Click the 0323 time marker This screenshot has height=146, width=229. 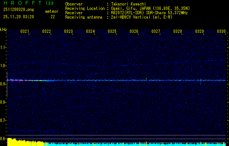pos(68,31)
